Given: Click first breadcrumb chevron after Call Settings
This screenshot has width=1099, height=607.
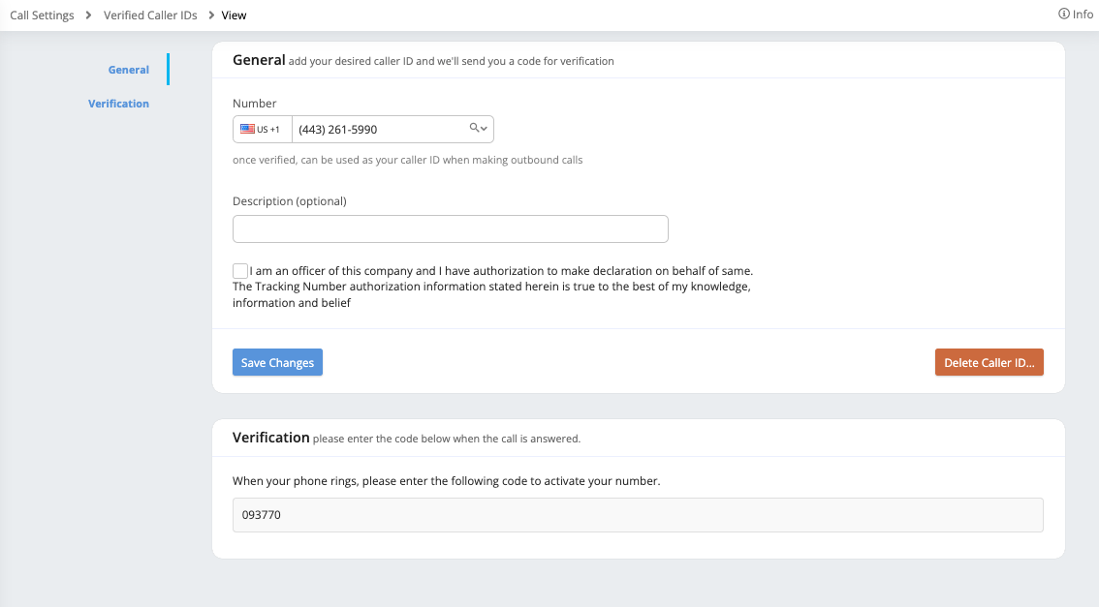Looking at the screenshot, I should 88,15.
